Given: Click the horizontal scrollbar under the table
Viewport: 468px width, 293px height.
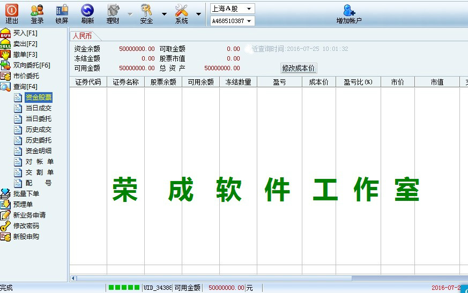Looking at the screenshot, I should click(214, 278).
